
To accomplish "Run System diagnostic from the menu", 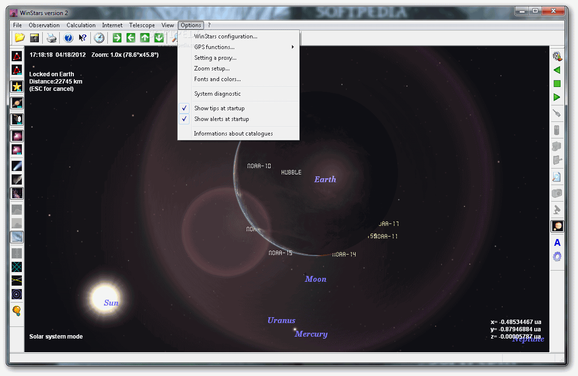I will point(238,94).
